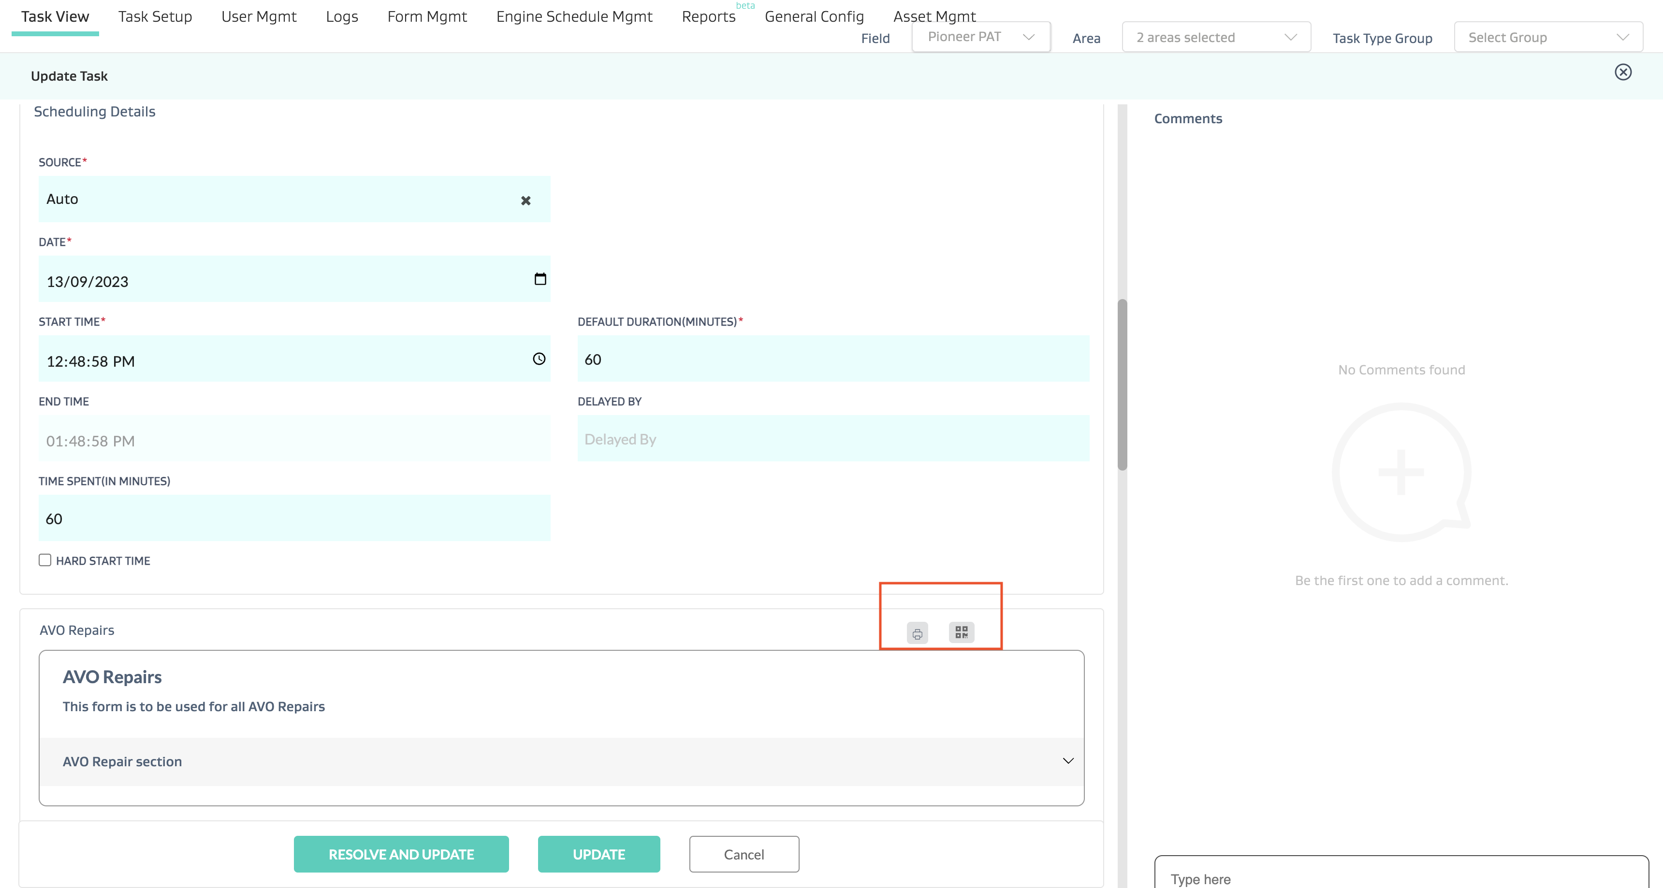
Task: Click the Type here comment field
Action: click(1400, 878)
